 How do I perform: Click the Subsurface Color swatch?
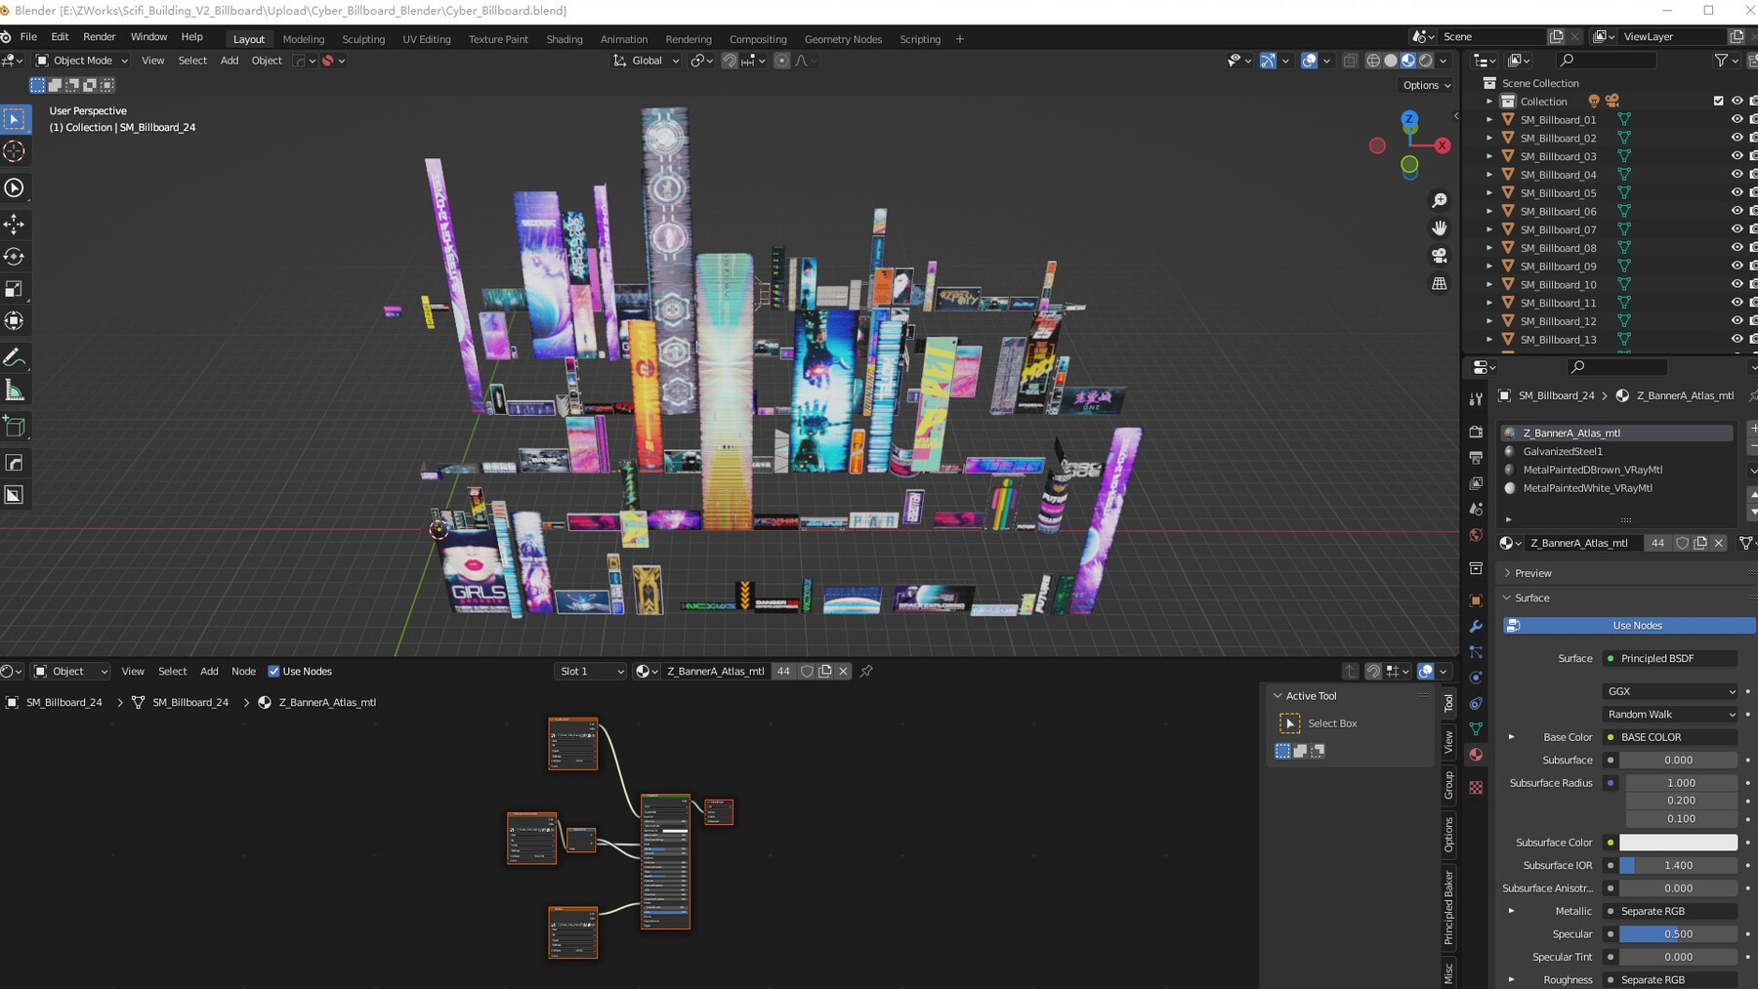[x=1678, y=843]
